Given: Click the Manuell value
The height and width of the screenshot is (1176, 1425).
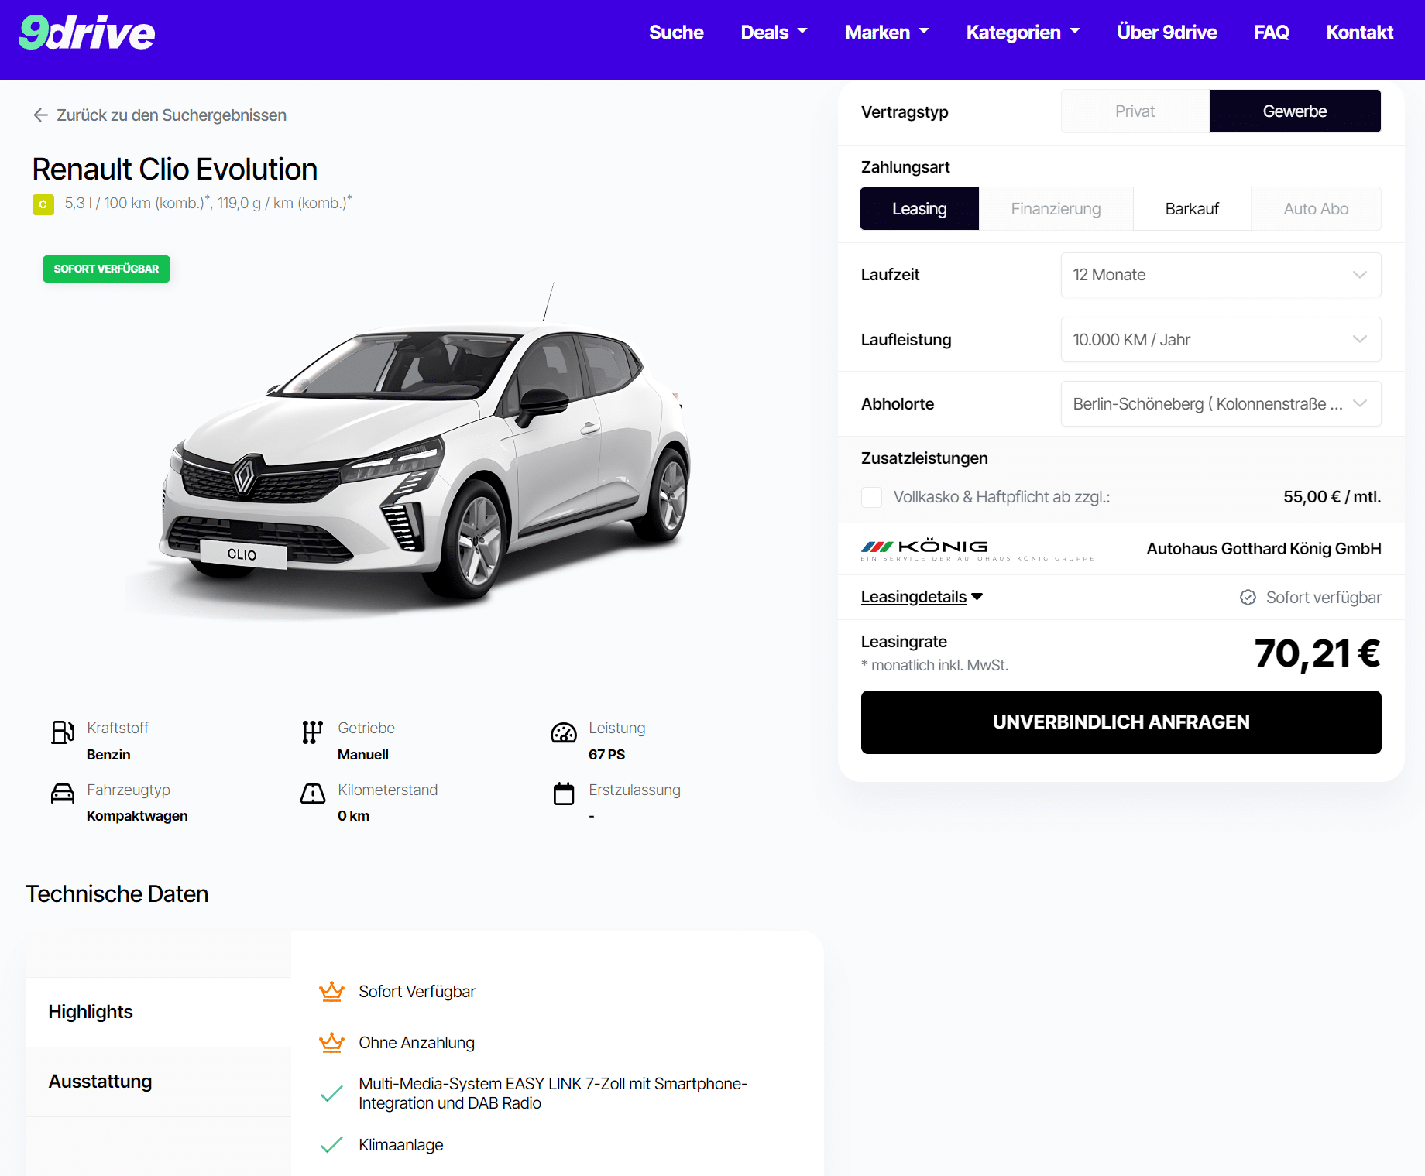Looking at the screenshot, I should [x=363, y=755].
